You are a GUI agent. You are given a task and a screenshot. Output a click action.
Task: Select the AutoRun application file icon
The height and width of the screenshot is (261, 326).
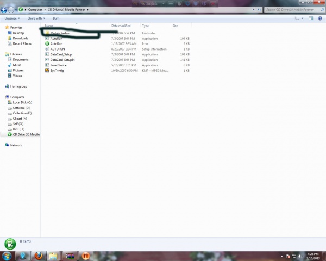click(x=47, y=38)
